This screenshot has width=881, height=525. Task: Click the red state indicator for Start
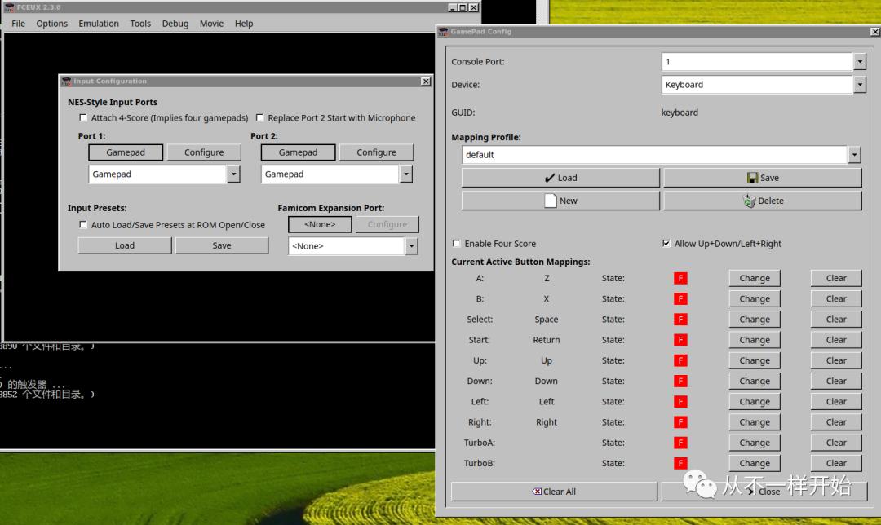pyautogui.click(x=680, y=340)
